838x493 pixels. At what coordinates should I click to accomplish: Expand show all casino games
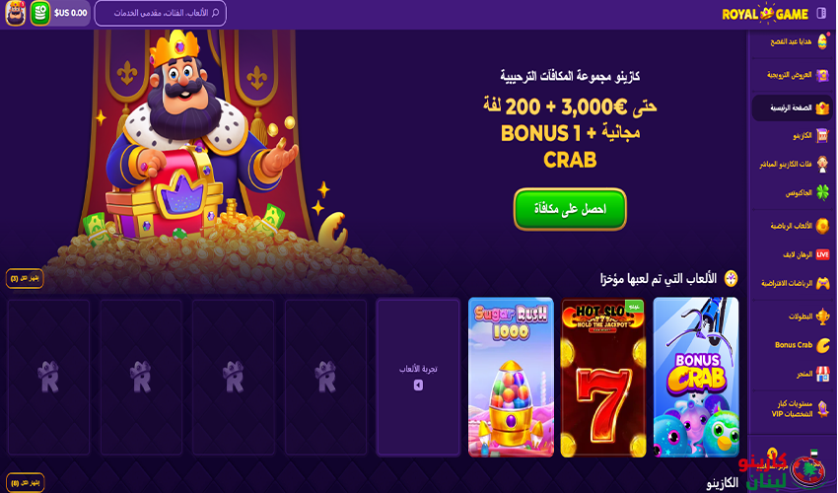point(25,483)
